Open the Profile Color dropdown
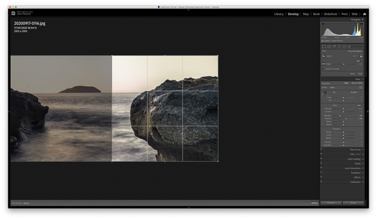Screen dimensions: 377x219 (x=333, y=87)
